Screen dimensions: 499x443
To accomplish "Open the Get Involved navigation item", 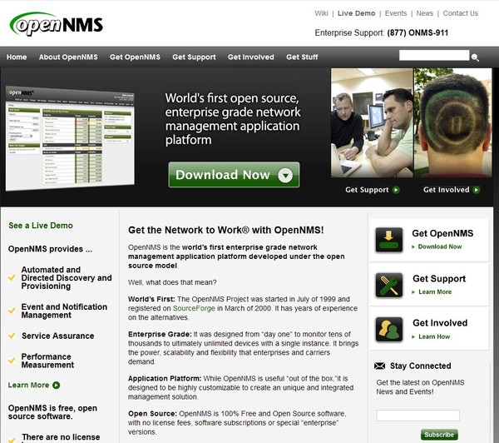I will (250, 57).
